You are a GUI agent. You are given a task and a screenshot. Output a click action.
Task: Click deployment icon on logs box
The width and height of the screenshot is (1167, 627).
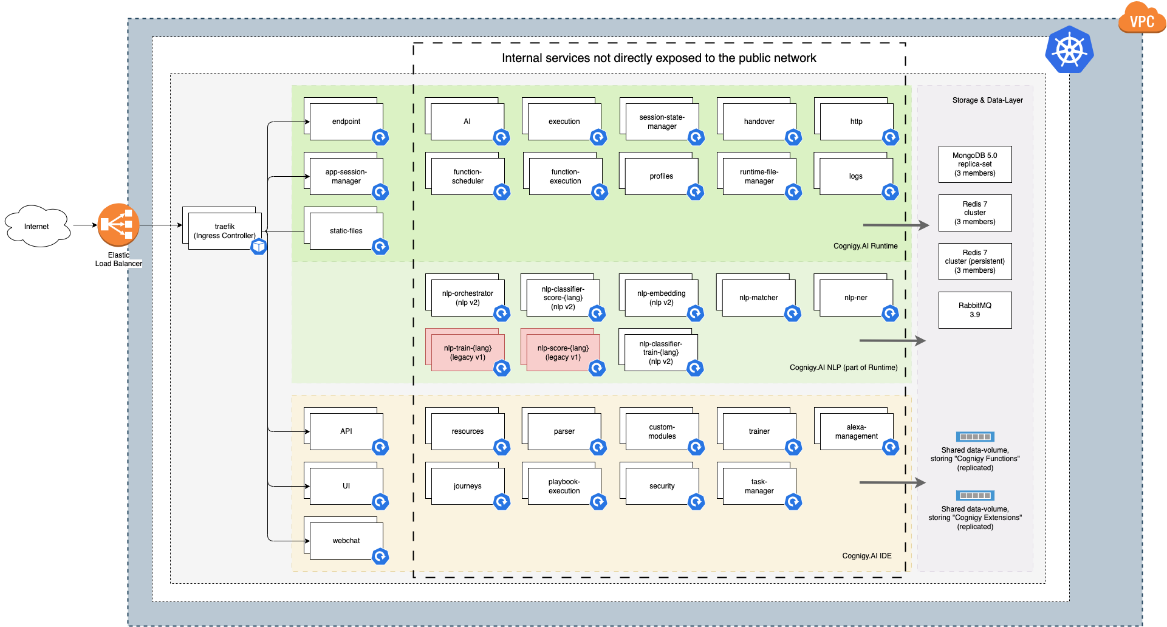890,192
